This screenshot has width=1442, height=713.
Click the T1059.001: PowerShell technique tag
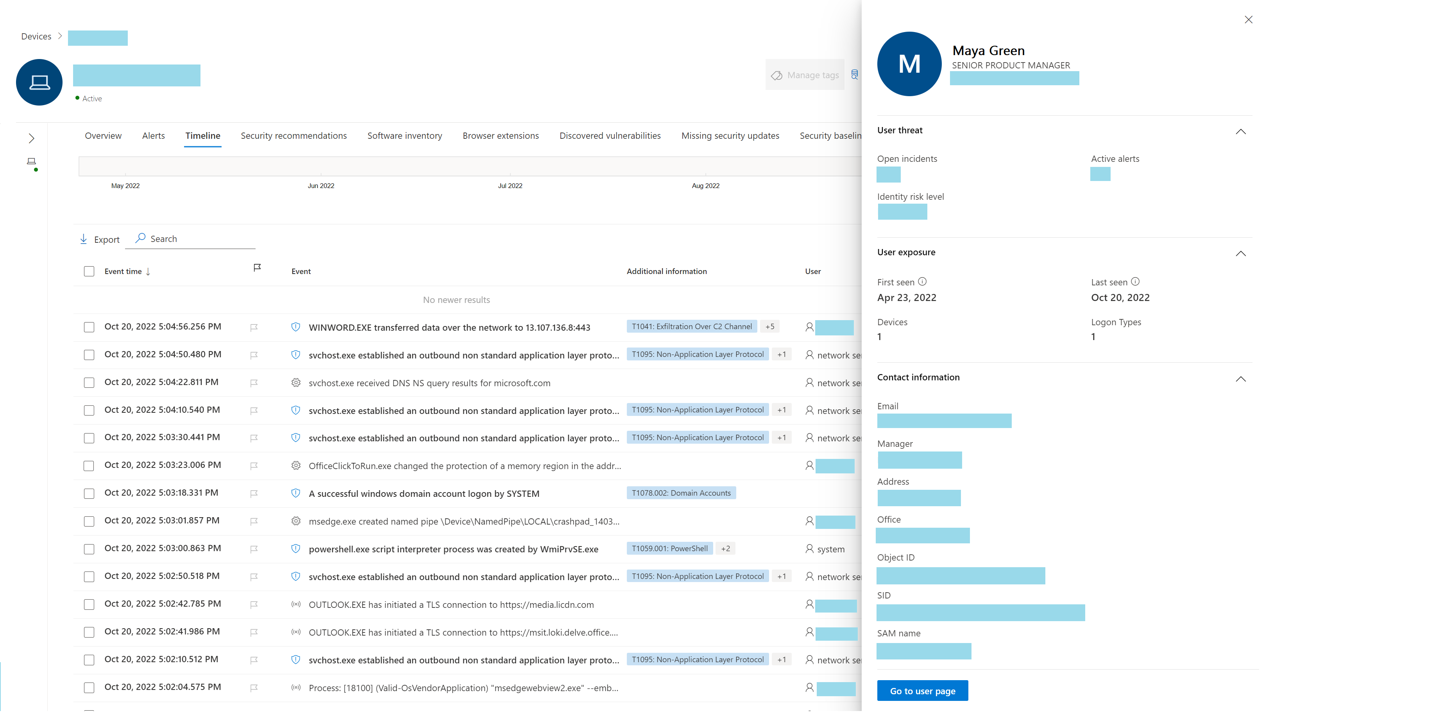(669, 548)
